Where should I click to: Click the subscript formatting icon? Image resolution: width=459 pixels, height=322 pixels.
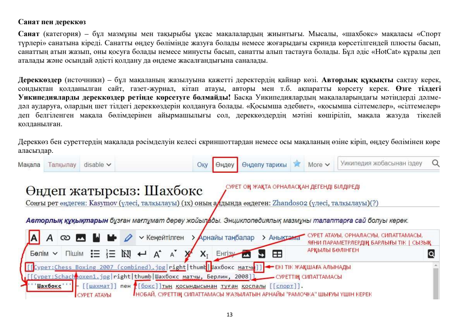(204, 253)
